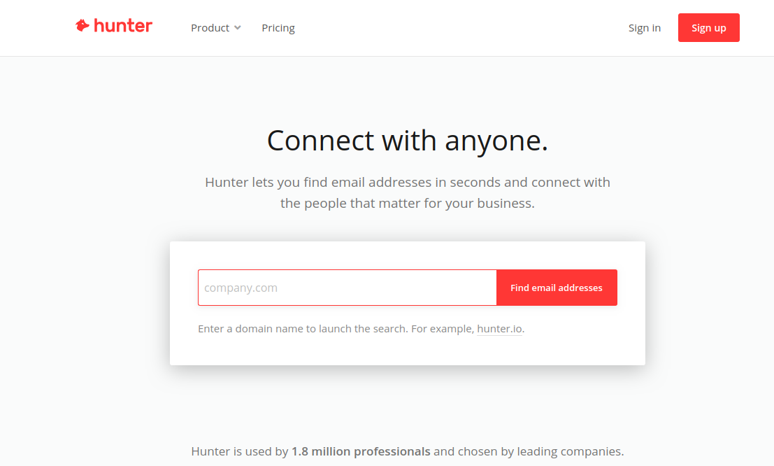774x466 pixels.
Task: Click the red Sign up button
Action: click(708, 28)
